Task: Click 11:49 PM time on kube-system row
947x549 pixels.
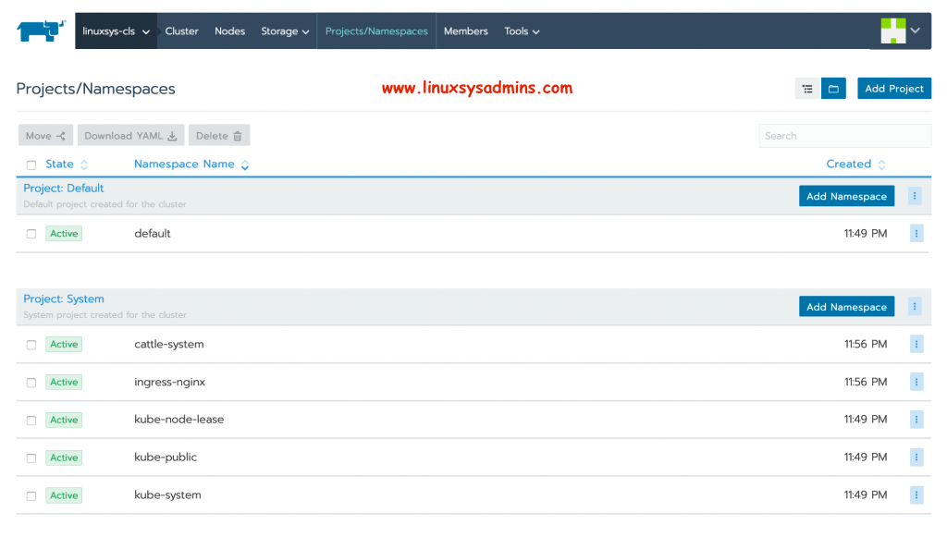Action: pos(866,494)
